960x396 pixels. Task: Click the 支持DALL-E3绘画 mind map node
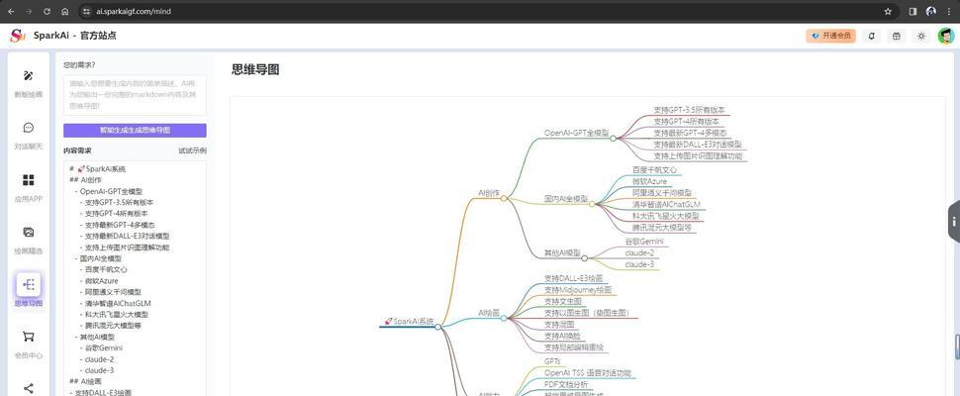pos(573,278)
